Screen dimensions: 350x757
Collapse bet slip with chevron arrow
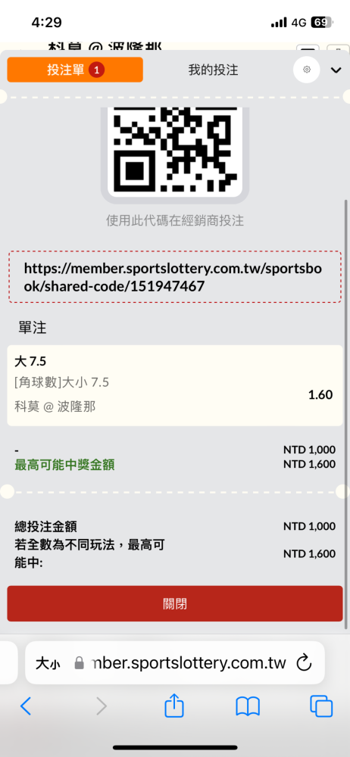(336, 70)
